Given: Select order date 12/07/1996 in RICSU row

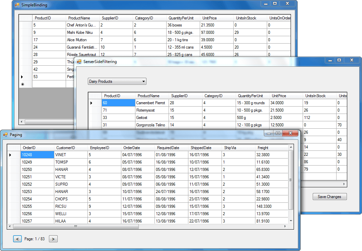Looking at the screenshot, I should coord(138,206).
